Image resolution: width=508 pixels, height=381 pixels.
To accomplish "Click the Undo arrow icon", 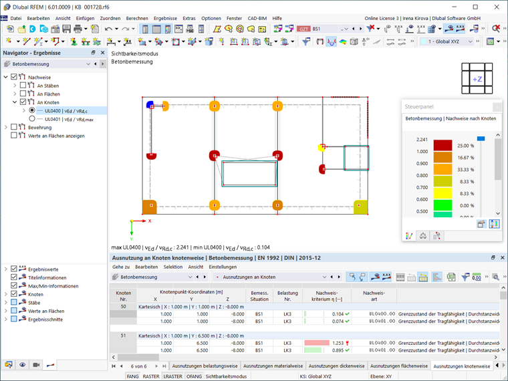I will (x=108, y=29).
